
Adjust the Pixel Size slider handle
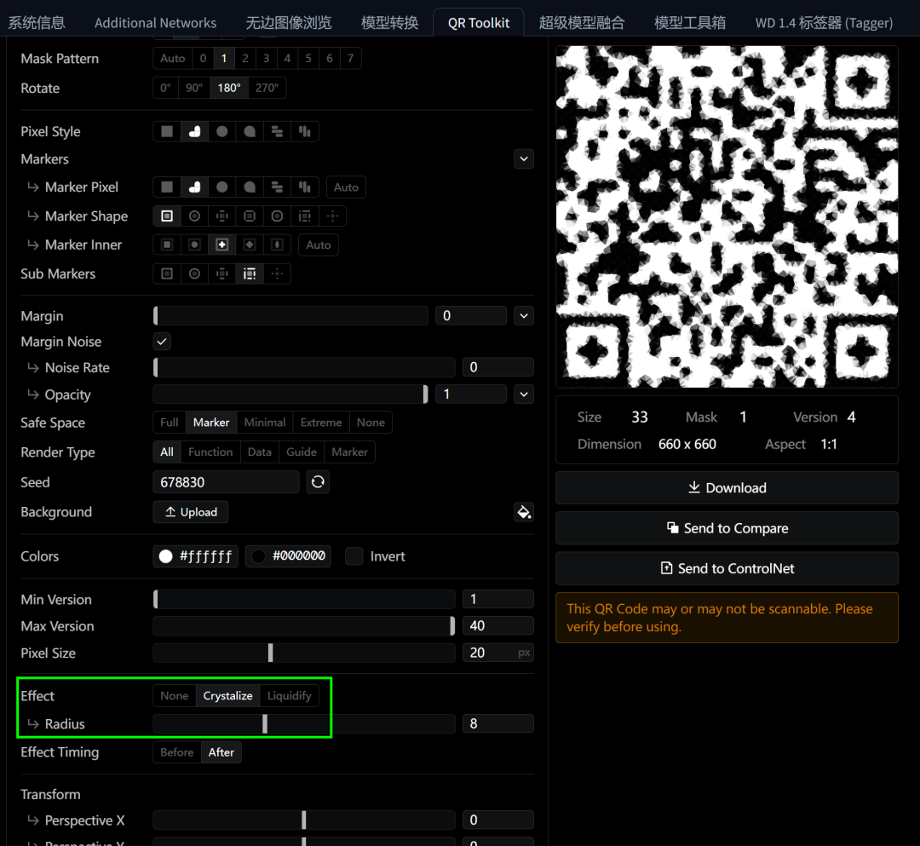[x=271, y=653]
